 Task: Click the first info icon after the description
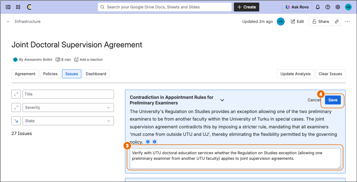[x=148, y=142]
